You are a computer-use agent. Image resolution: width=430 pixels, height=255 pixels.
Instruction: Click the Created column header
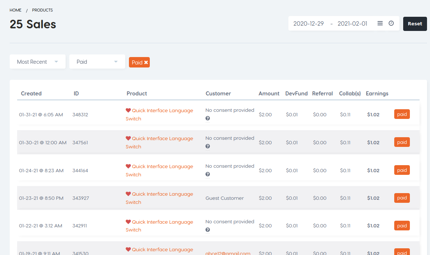click(31, 94)
